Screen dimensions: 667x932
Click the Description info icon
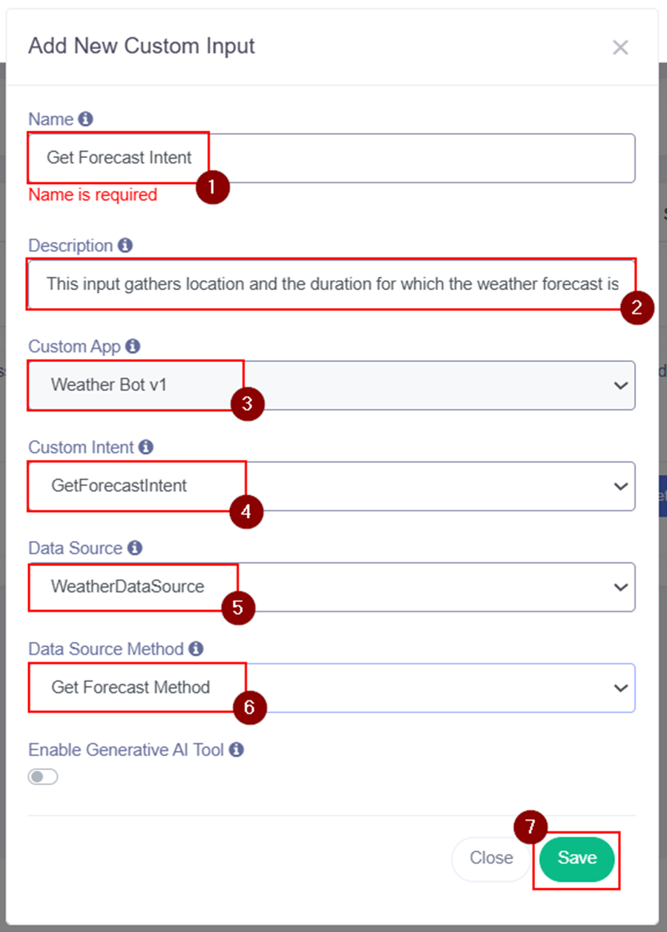click(x=125, y=245)
